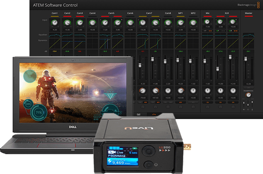Toggle the AFV button on MP1

(x=180, y=102)
